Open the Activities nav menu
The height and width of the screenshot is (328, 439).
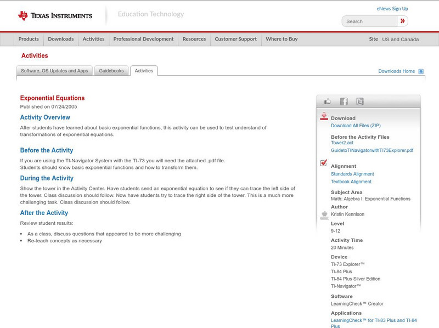[93, 39]
